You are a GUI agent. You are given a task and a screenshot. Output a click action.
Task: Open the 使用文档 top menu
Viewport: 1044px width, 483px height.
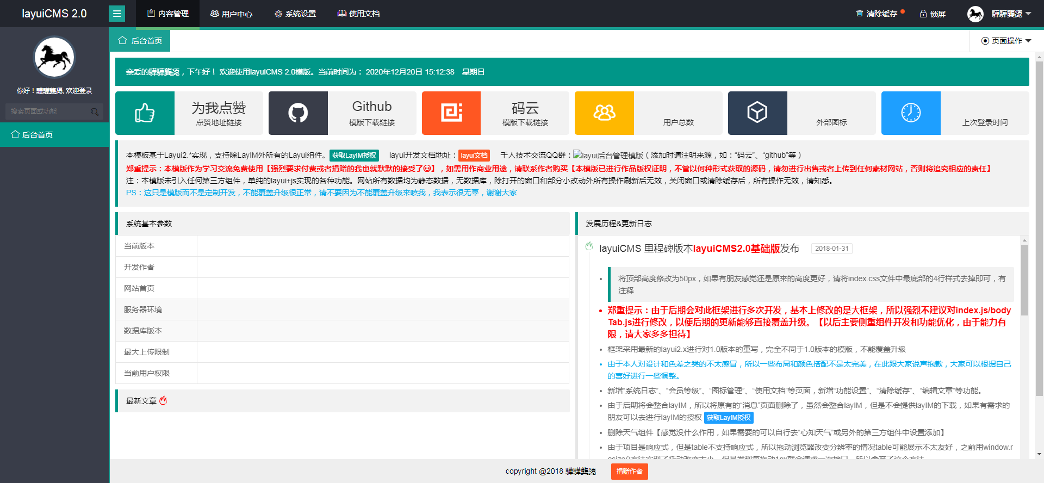click(359, 14)
